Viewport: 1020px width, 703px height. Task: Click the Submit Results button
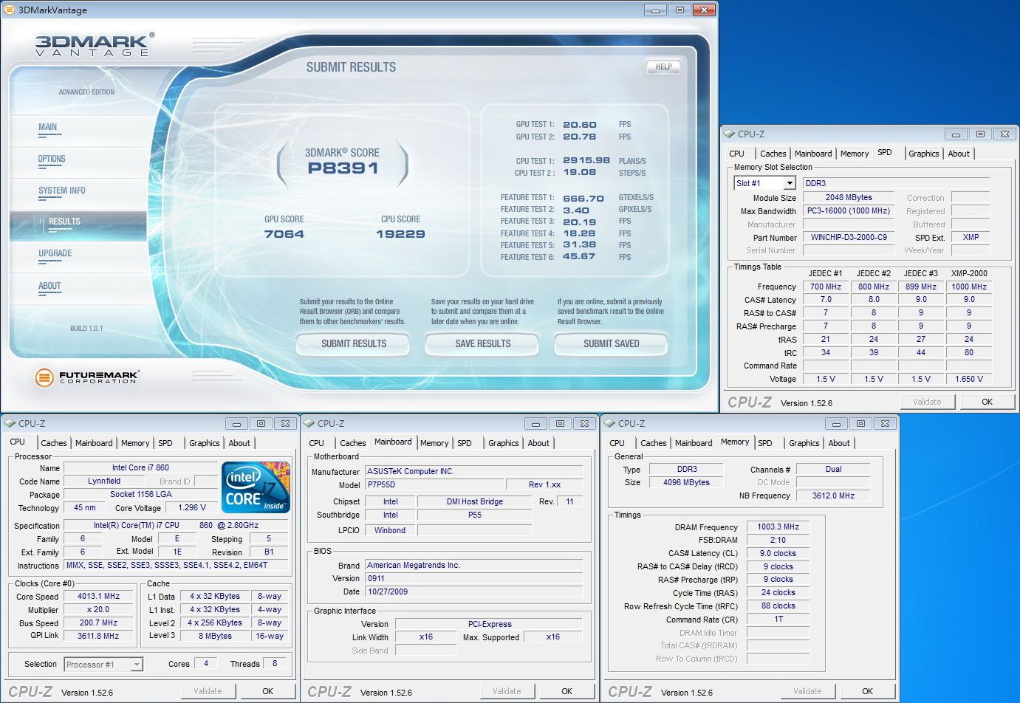click(354, 343)
